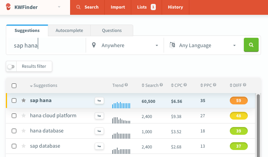268x157 pixels.
Task: Sort results by DIFF
Action: (x=236, y=85)
